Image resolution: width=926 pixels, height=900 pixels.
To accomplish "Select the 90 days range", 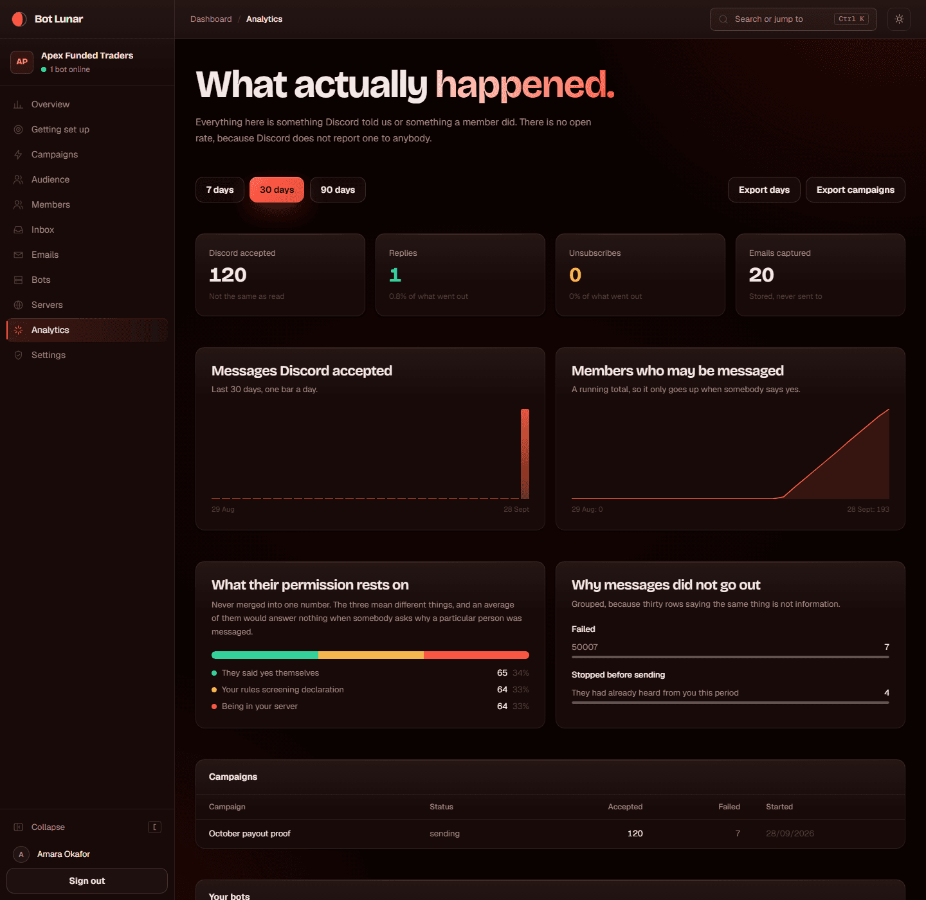I will click(338, 190).
